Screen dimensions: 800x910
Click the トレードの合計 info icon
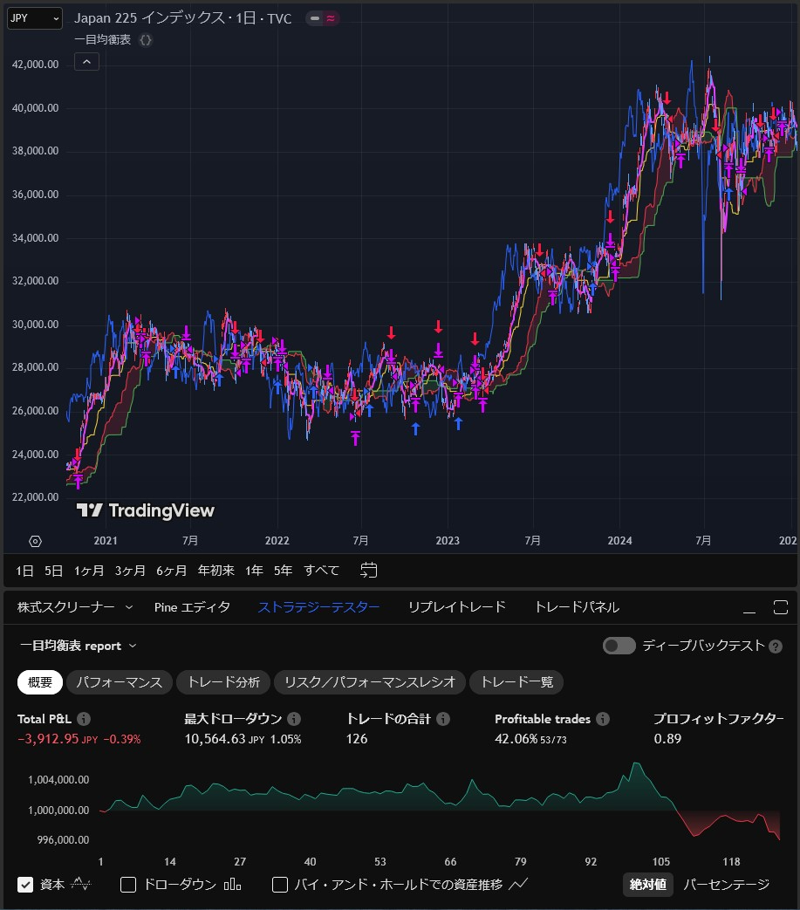click(x=443, y=719)
